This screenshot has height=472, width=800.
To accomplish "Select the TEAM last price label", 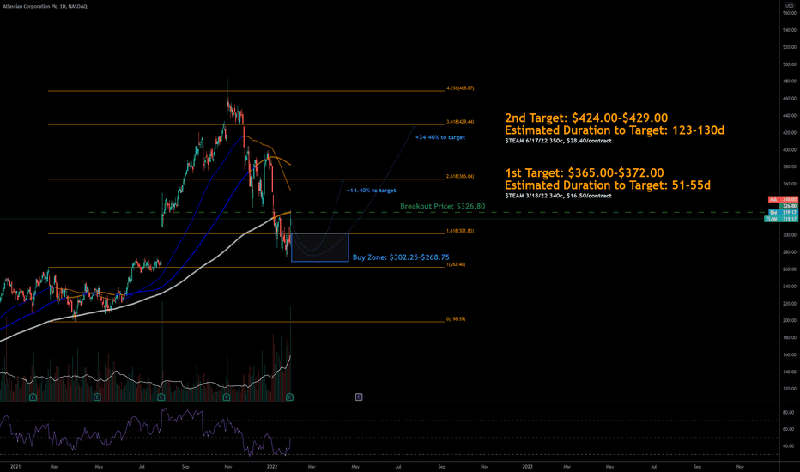I will click(780, 219).
